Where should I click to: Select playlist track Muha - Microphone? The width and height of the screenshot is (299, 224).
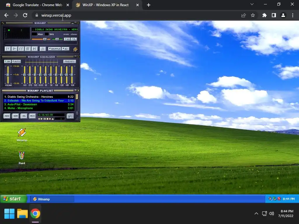(39, 108)
